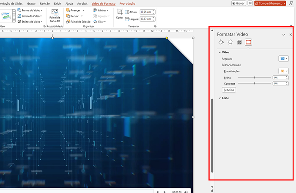296x193 pixels.
Task: Open the Predefinições brightness presets dropdown
Action: [283, 71]
